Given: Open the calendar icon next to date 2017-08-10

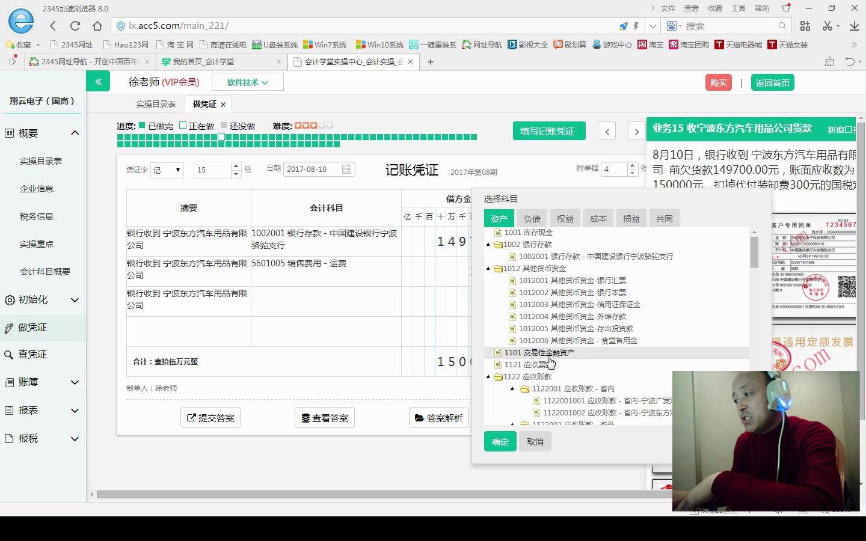Looking at the screenshot, I should point(347,170).
